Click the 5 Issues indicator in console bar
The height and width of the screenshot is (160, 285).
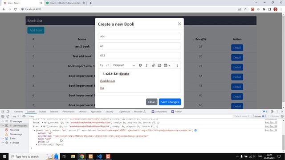[x=260, y=116]
